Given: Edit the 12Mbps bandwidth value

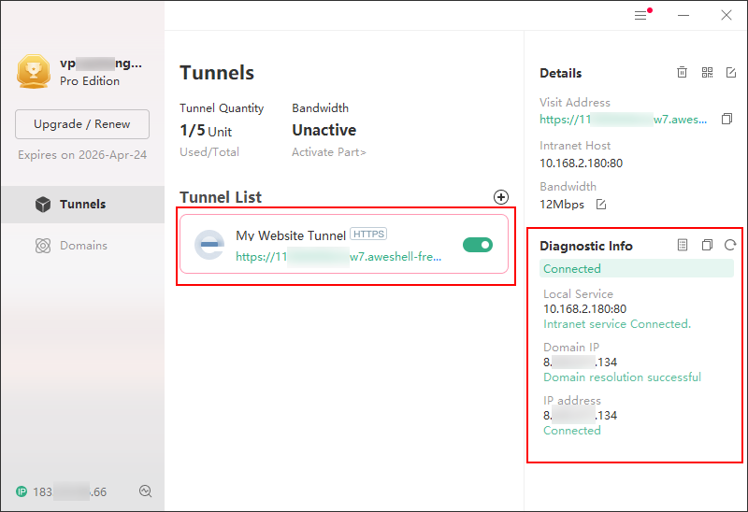Looking at the screenshot, I should 601,205.
